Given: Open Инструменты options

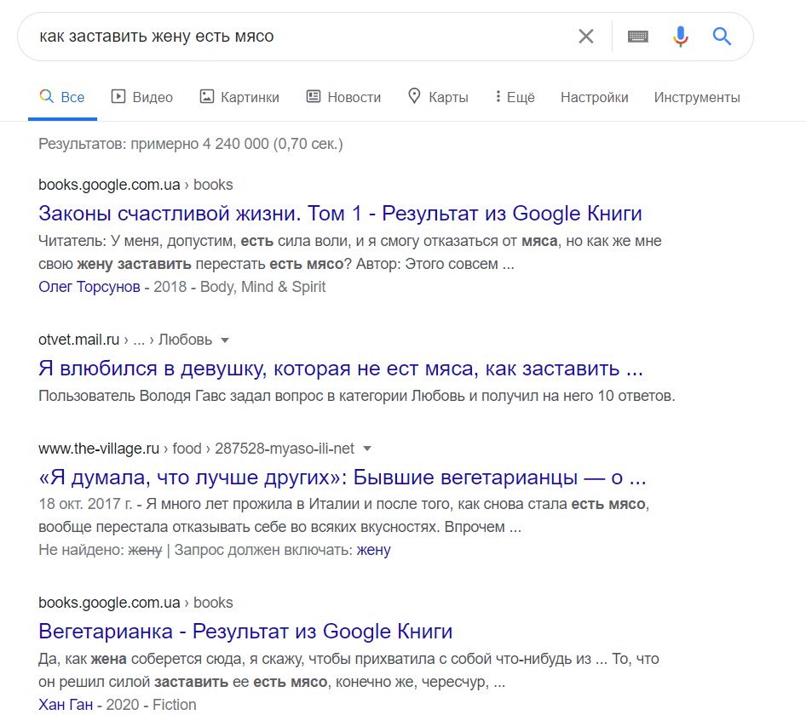Looking at the screenshot, I should click(x=697, y=97).
